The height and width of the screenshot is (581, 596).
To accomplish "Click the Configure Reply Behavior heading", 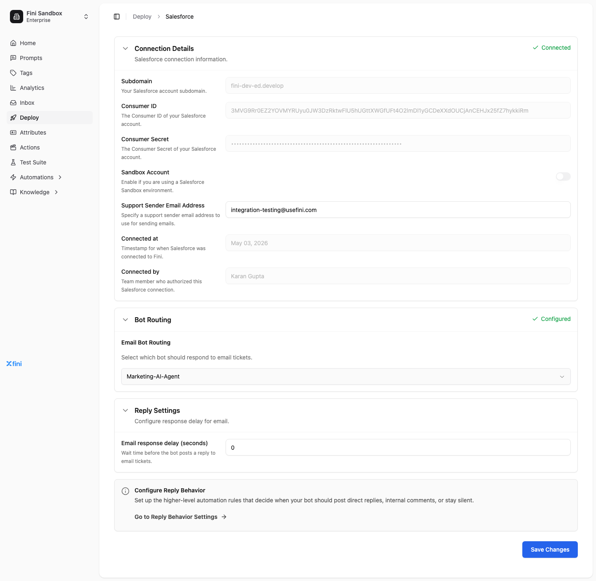I will (170, 490).
